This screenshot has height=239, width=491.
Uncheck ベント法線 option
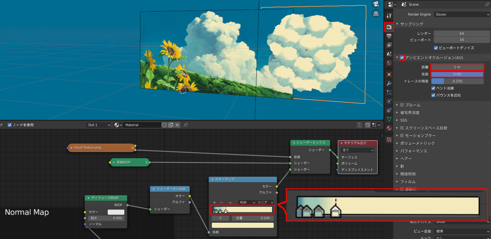(x=433, y=88)
